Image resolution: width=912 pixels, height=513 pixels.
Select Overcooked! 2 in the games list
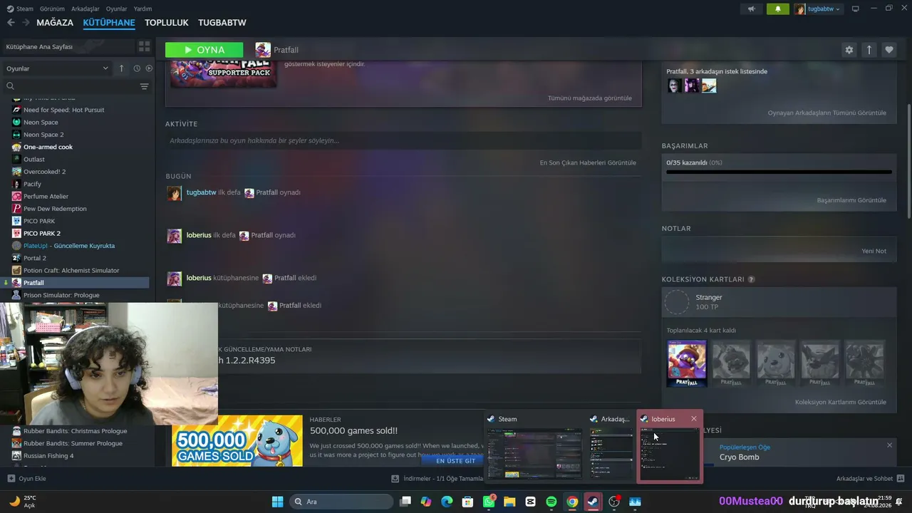coord(44,172)
